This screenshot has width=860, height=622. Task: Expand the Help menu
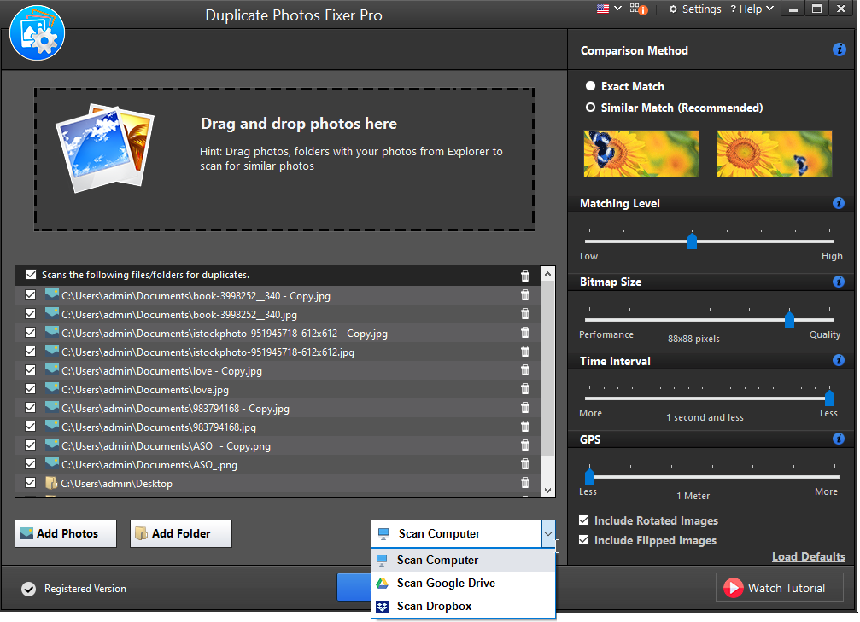[752, 9]
